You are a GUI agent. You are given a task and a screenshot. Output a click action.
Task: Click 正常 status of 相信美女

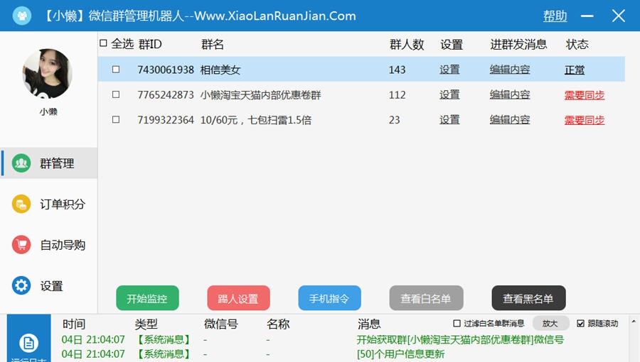click(575, 70)
